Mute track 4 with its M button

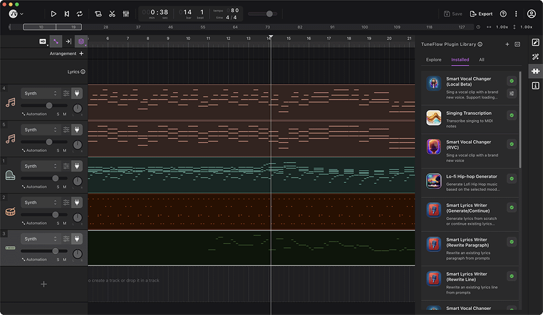(x=65, y=114)
